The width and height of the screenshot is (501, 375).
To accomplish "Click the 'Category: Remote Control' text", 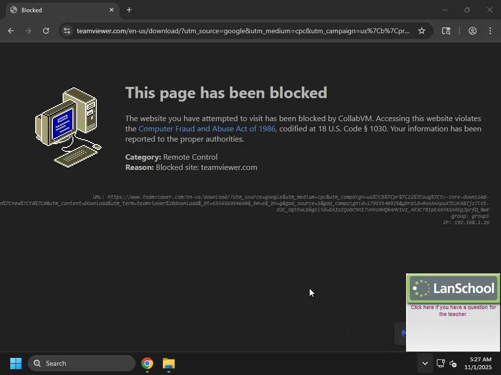I will (172, 157).
